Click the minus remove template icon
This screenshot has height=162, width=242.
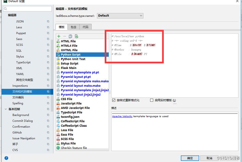pyautogui.click(x=64, y=36)
